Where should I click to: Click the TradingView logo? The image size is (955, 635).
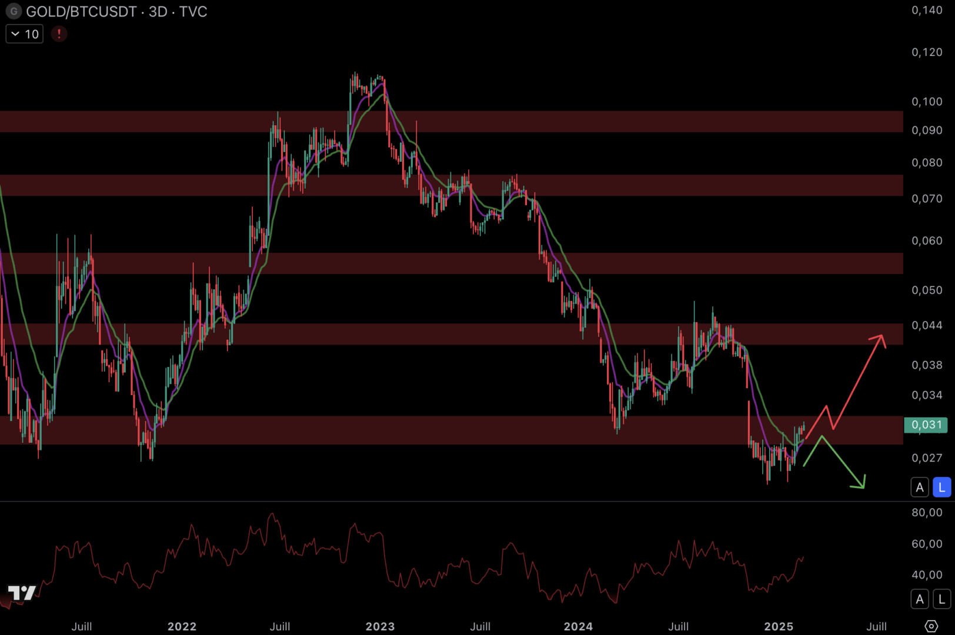tap(22, 593)
